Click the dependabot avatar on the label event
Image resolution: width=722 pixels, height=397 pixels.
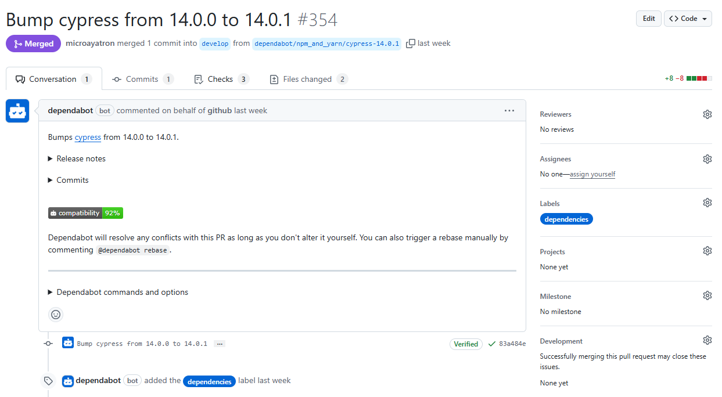[68, 381]
